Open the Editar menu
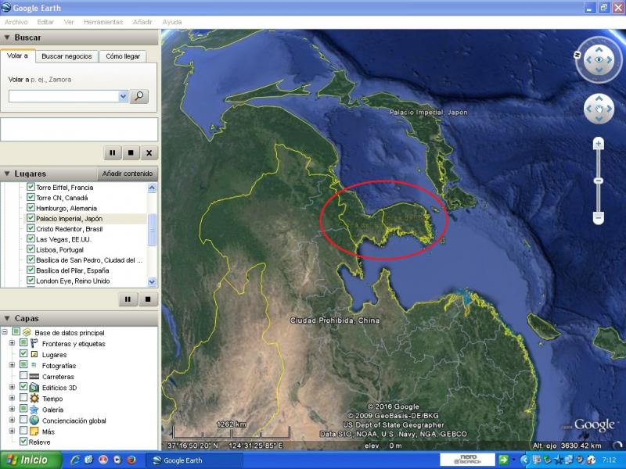Image resolution: width=626 pixels, height=469 pixels. (x=45, y=22)
